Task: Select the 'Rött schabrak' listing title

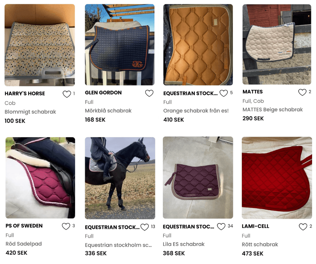Action: (260, 245)
